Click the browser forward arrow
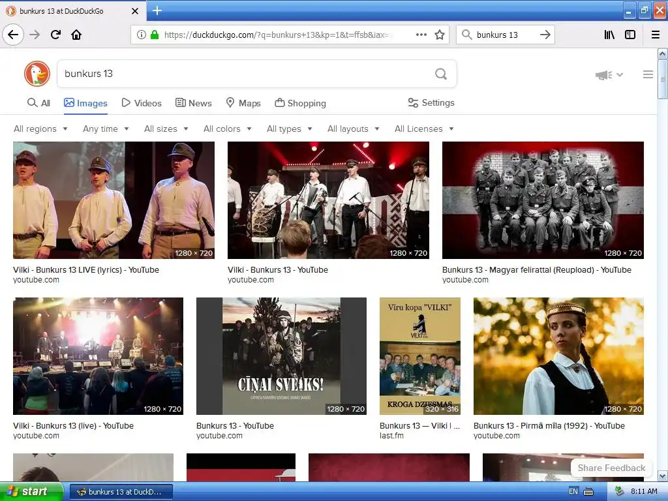668x501 pixels. [x=35, y=35]
